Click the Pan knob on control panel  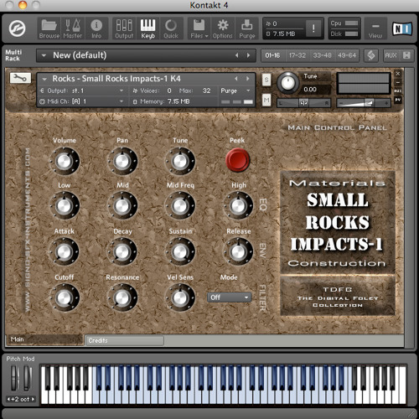click(122, 161)
